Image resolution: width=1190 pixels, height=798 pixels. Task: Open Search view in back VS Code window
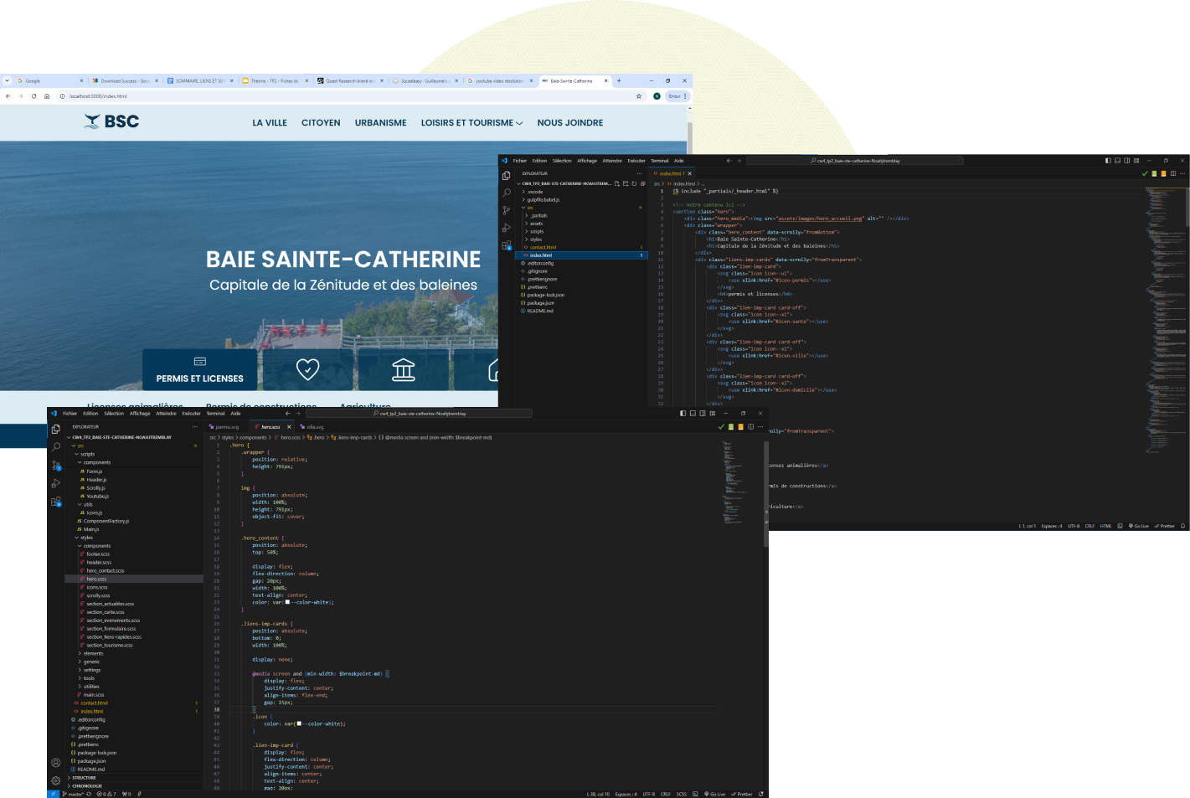coord(506,193)
